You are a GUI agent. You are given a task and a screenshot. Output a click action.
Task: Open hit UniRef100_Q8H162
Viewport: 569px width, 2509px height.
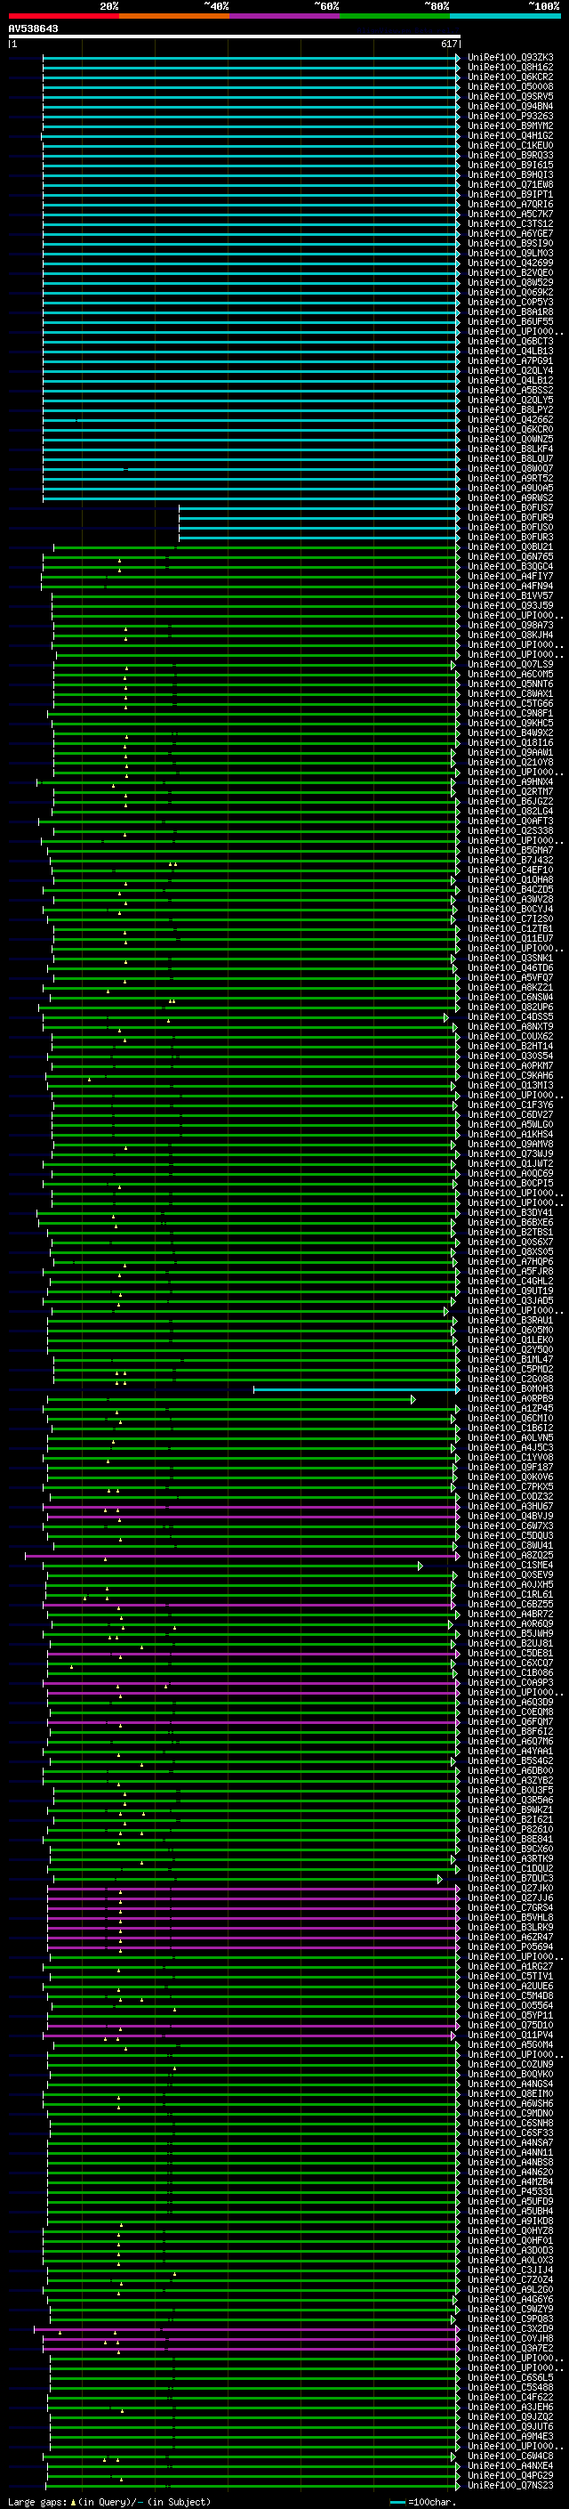pos(510,68)
